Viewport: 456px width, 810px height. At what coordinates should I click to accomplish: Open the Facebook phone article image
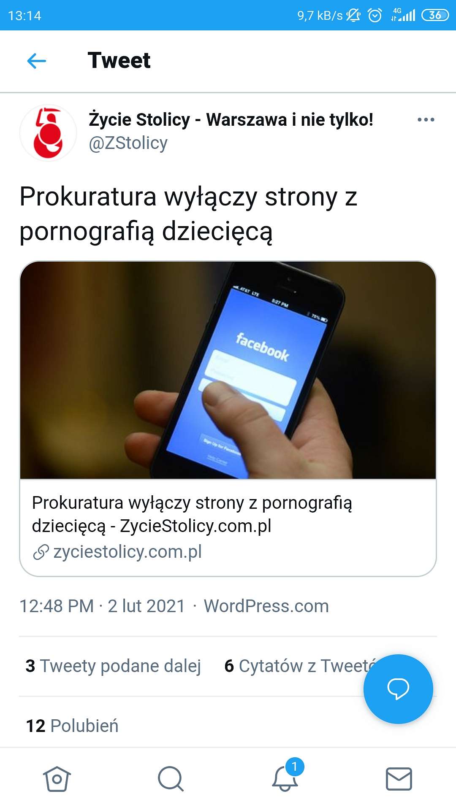click(x=228, y=370)
